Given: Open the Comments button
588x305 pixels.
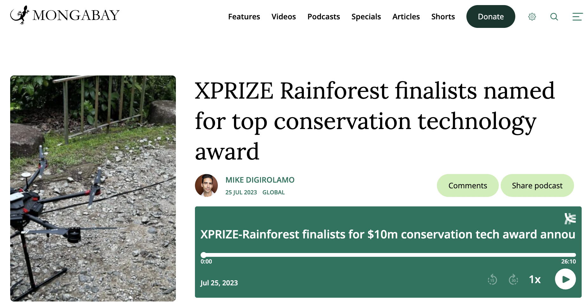Looking at the screenshot, I should coord(468,185).
